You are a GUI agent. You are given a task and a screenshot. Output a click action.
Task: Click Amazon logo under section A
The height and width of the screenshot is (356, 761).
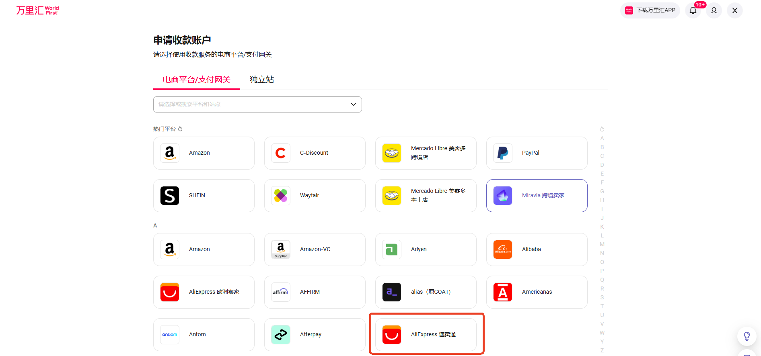pyautogui.click(x=170, y=250)
